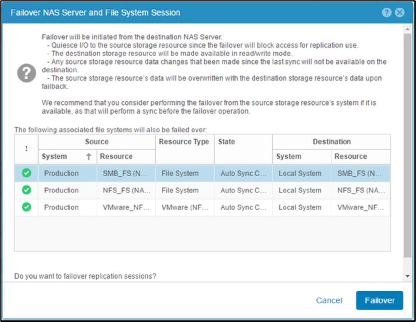Click green check status for SMB_FS row
The image size is (416, 322).
point(26,173)
